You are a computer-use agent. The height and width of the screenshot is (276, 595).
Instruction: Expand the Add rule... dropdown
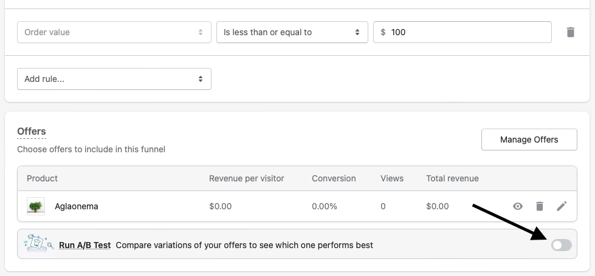(x=114, y=79)
